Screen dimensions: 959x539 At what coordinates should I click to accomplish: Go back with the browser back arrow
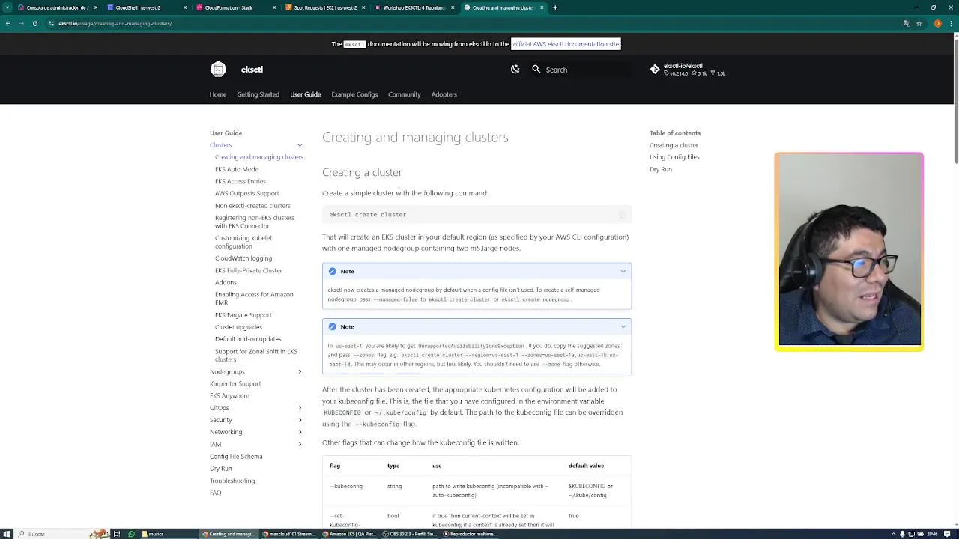(x=7, y=23)
